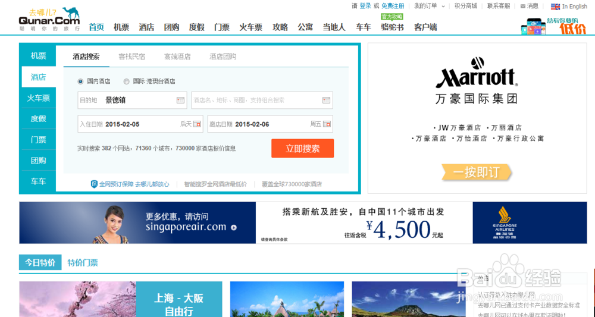Open the hotel keyword picker icon

pos(326,100)
